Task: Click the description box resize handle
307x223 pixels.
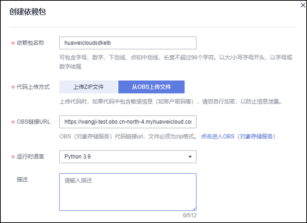Action: (194, 209)
